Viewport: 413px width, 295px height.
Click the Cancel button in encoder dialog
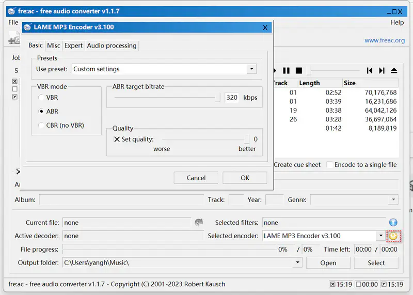coord(196,178)
